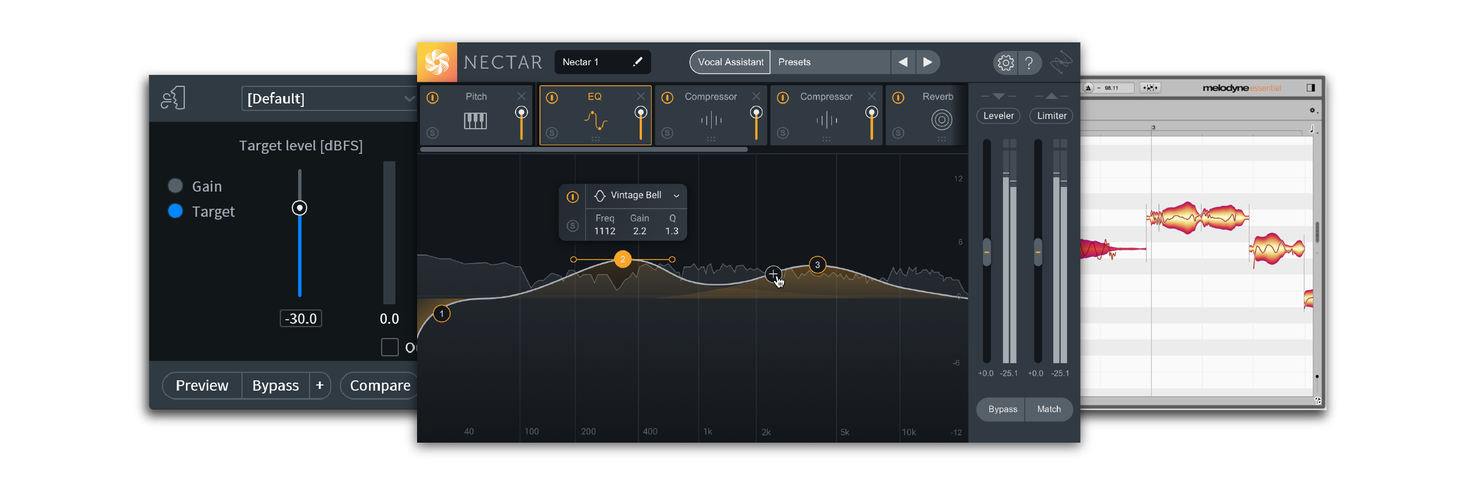1475x485 pixels.
Task: Toggle power on first Compressor module
Action: point(667,98)
